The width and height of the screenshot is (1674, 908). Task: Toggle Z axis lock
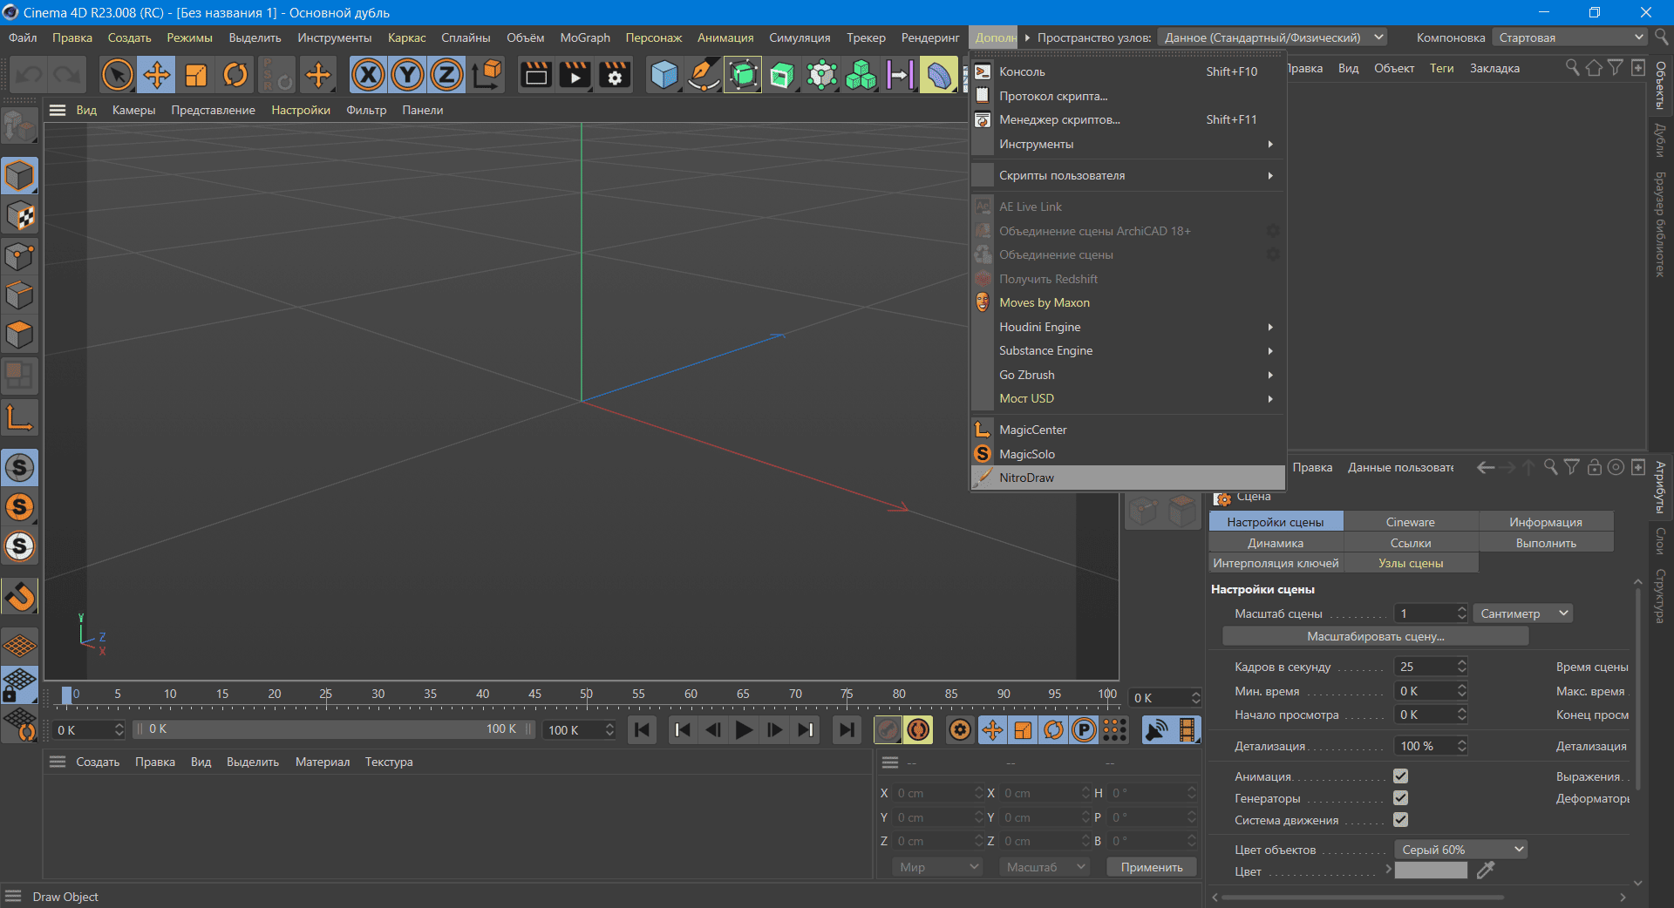(446, 75)
